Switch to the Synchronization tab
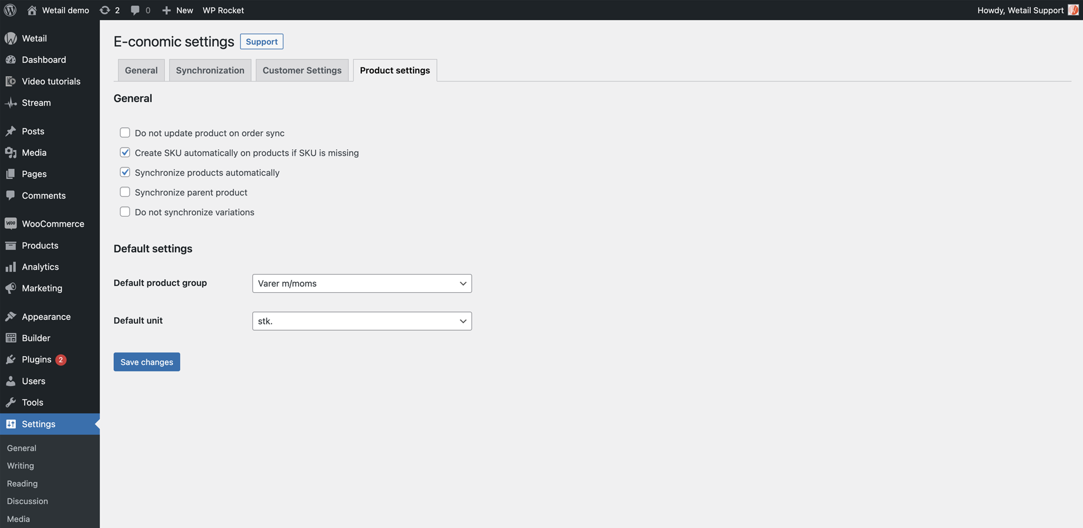The height and width of the screenshot is (528, 1083). click(210, 70)
